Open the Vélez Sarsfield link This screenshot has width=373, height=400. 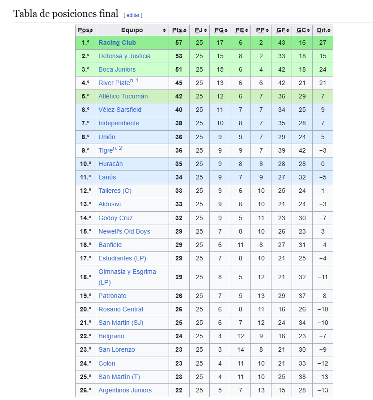click(120, 110)
